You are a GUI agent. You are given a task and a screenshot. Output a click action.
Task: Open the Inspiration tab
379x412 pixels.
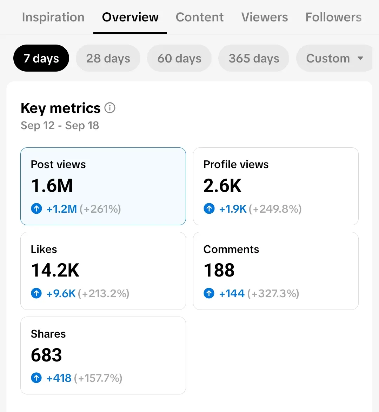pyautogui.click(x=53, y=17)
